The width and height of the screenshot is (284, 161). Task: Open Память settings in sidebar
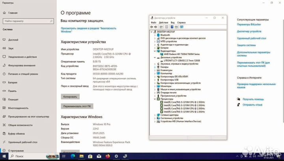(x=12, y=91)
